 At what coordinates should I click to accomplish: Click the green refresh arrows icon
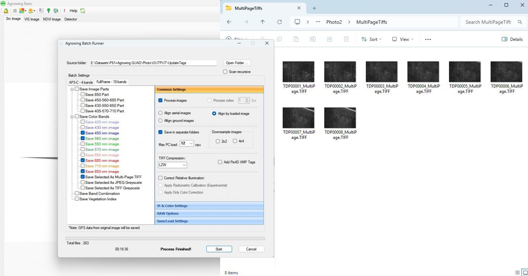(82, 11)
